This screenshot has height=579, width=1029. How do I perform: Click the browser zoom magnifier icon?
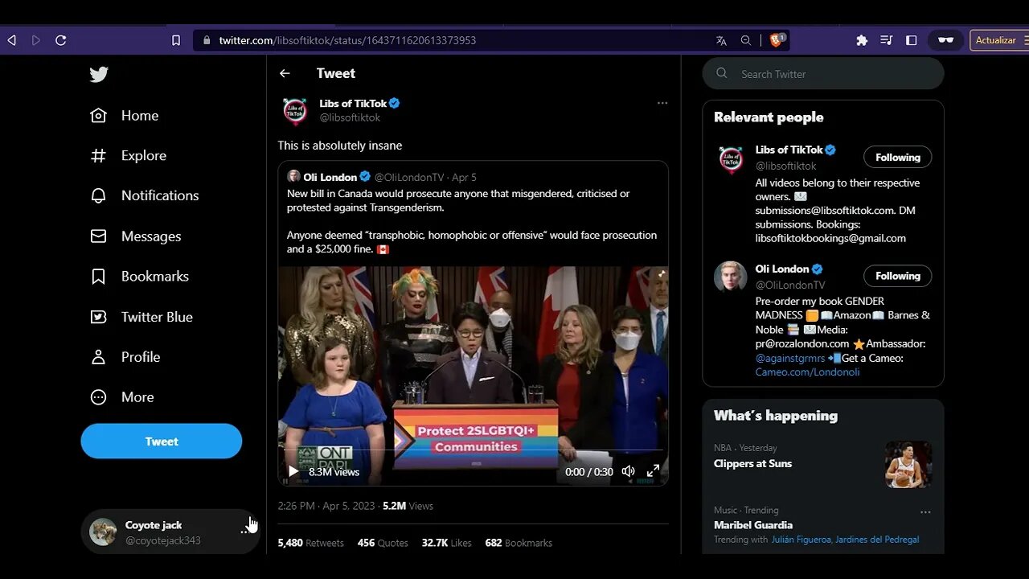[x=746, y=40]
